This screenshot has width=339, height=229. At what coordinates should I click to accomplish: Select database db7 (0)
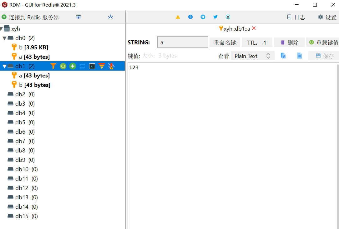pos(21,141)
